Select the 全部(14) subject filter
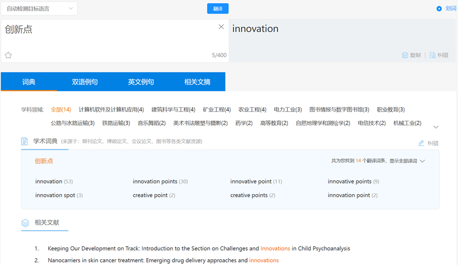 (61, 109)
